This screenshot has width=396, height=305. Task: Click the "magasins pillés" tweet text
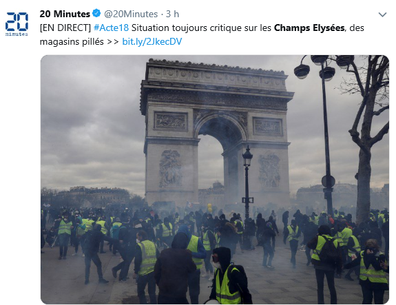pos(72,42)
